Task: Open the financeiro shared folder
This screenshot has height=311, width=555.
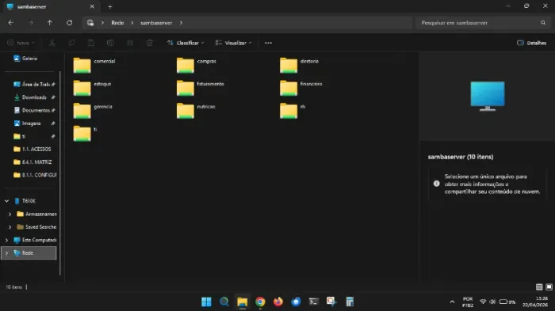Action: (x=301, y=88)
